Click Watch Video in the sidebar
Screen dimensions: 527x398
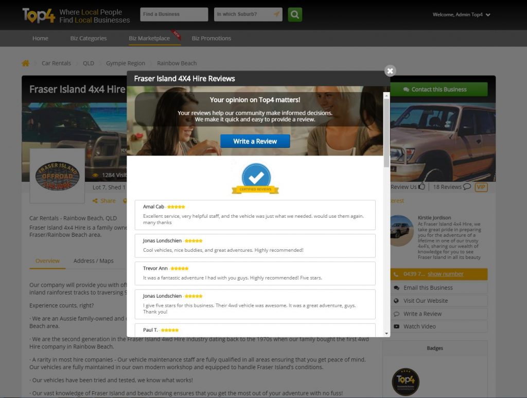[419, 326]
